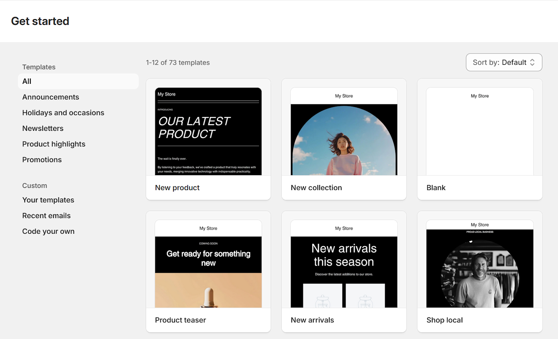
Task: Click the "1-12 of 73 templates" count
Action: [178, 63]
